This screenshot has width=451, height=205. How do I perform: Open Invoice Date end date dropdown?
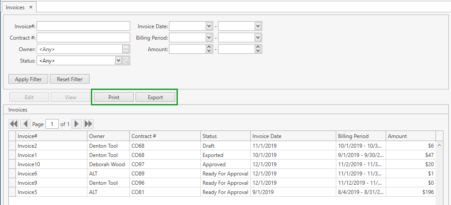click(258, 26)
